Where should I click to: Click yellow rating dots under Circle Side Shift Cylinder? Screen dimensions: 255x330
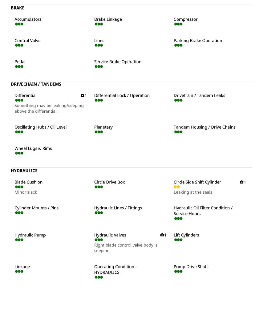(177, 187)
